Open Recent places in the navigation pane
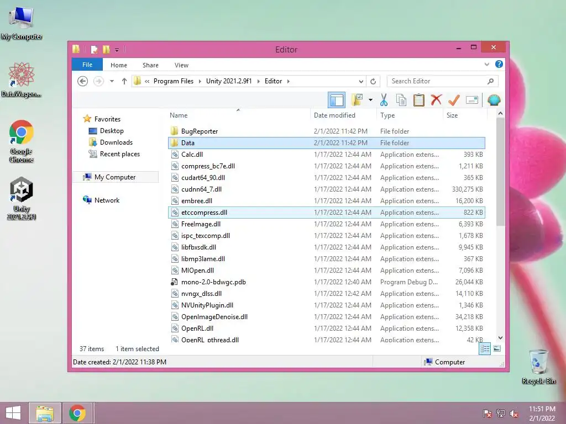The image size is (566, 424). (x=120, y=154)
